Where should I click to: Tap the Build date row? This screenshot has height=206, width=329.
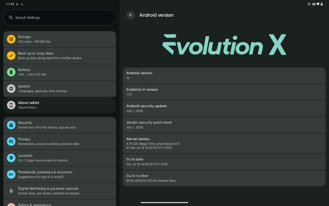pos(224,162)
